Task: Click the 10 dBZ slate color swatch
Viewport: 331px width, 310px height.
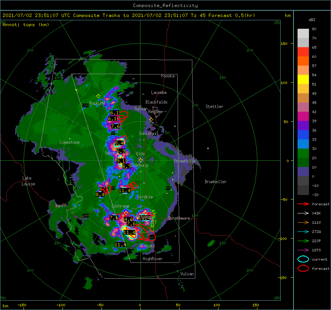Action: pyautogui.click(x=303, y=171)
